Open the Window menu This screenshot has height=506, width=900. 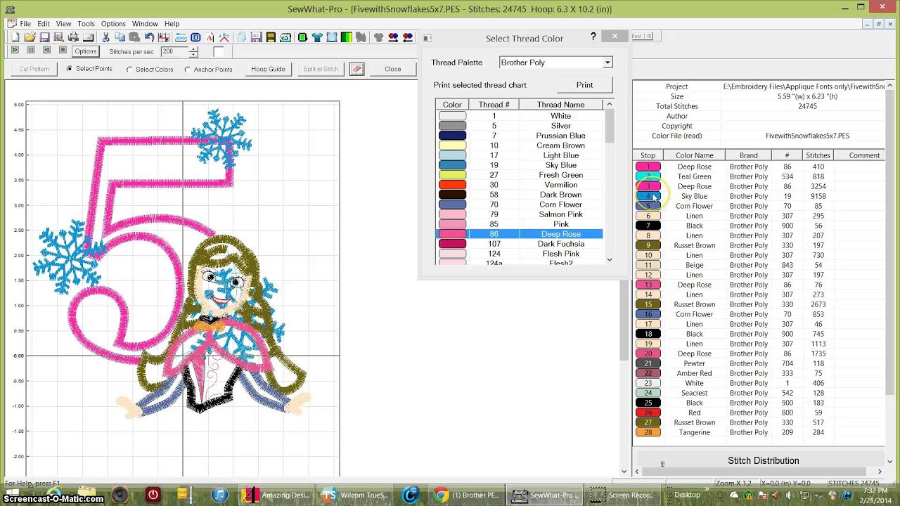(x=145, y=24)
